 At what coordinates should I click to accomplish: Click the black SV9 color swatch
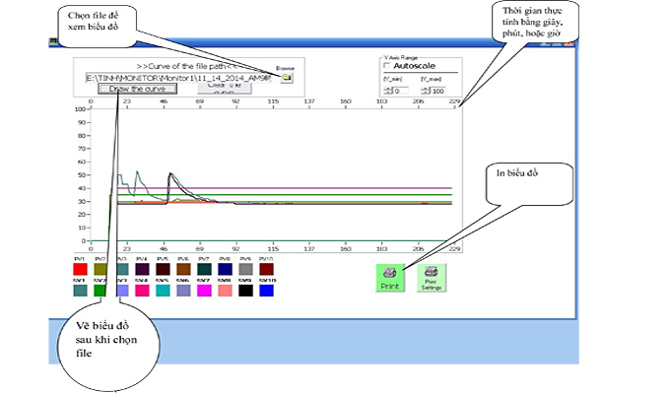pos(245,291)
